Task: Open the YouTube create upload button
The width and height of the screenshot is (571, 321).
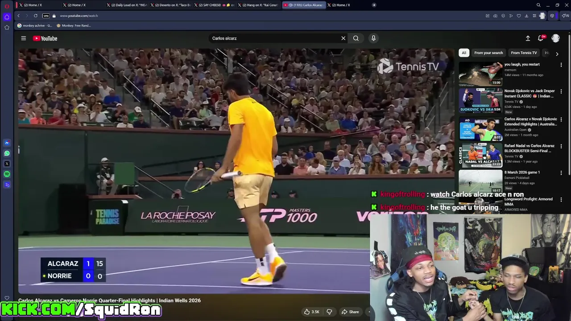Action: click(528, 38)
